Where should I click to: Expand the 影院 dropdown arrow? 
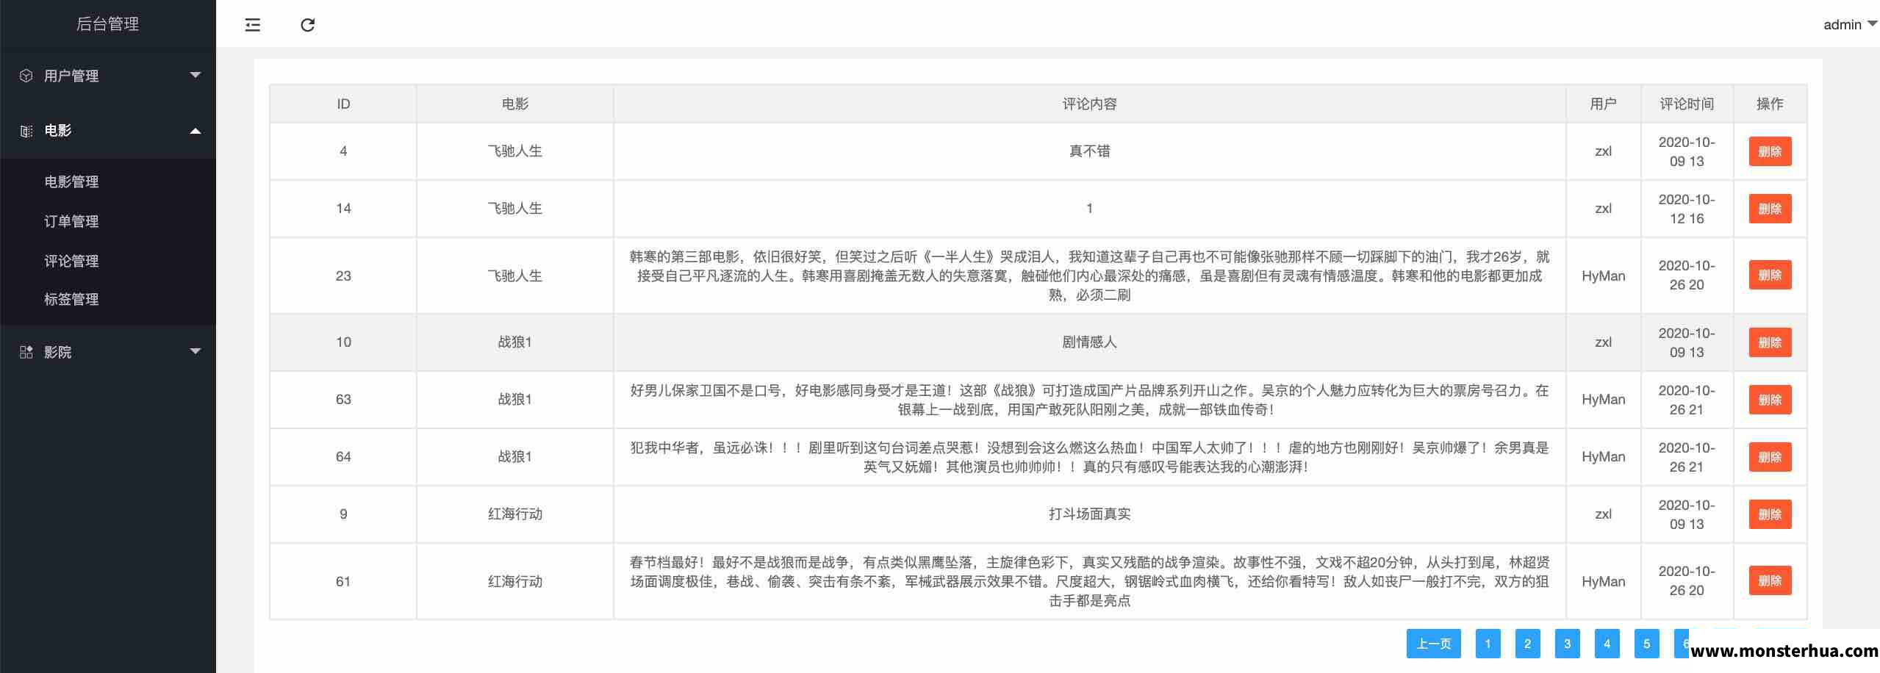click(x=195, y=351)
